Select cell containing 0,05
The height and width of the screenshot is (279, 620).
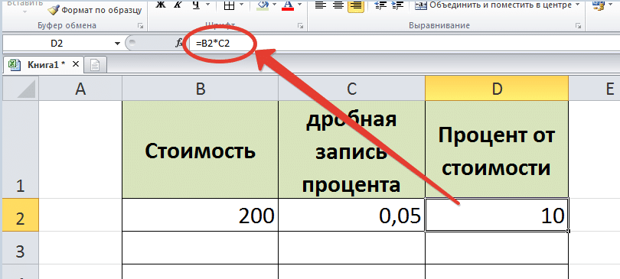pos(352,215)
